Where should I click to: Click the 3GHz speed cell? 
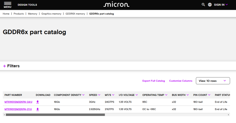tap(92, 102)
